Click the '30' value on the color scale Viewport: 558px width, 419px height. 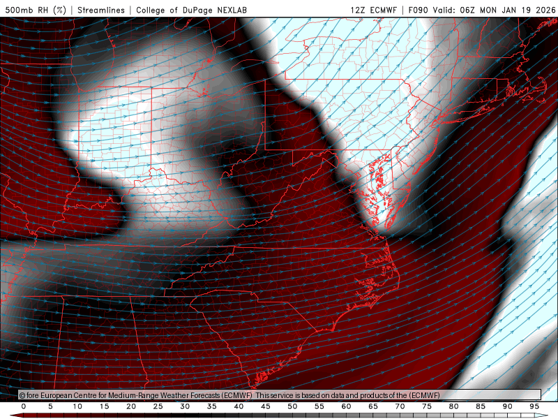pyautogui.click(x=185, y=406)
